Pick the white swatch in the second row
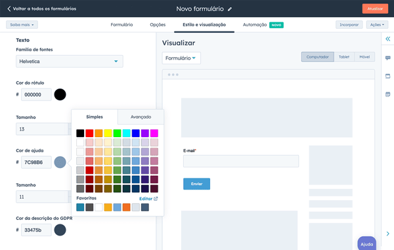Screen dimensions: 394x250 80,142
